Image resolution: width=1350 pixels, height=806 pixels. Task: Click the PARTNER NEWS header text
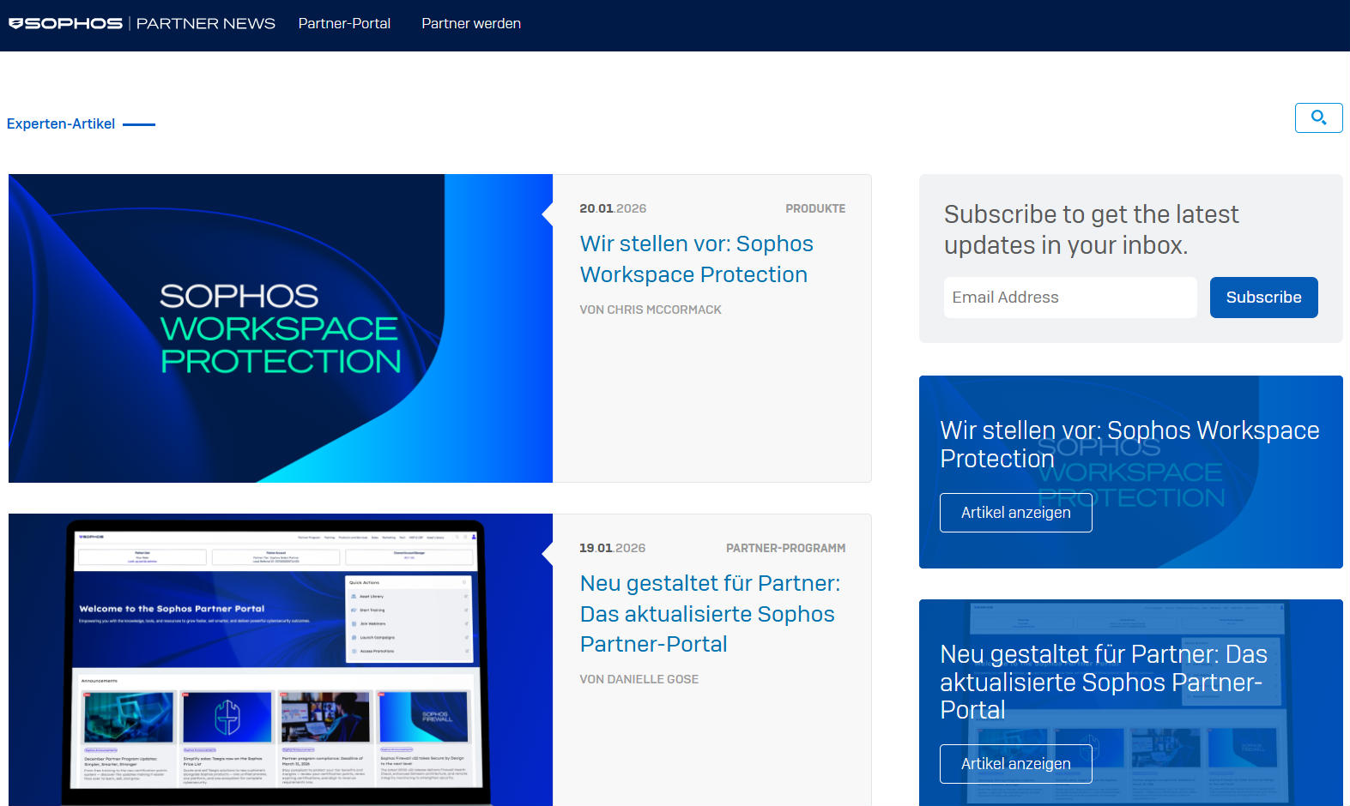206,23
